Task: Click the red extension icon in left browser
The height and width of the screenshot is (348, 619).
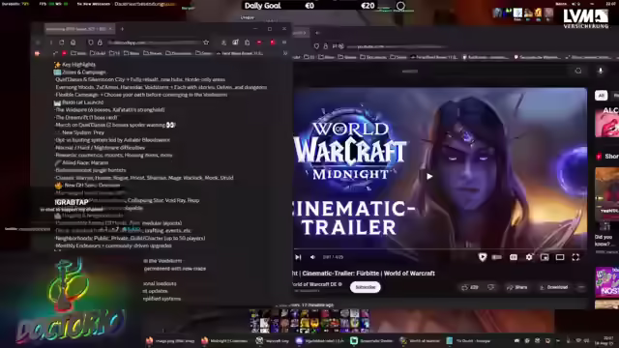Action: [273, 43]
